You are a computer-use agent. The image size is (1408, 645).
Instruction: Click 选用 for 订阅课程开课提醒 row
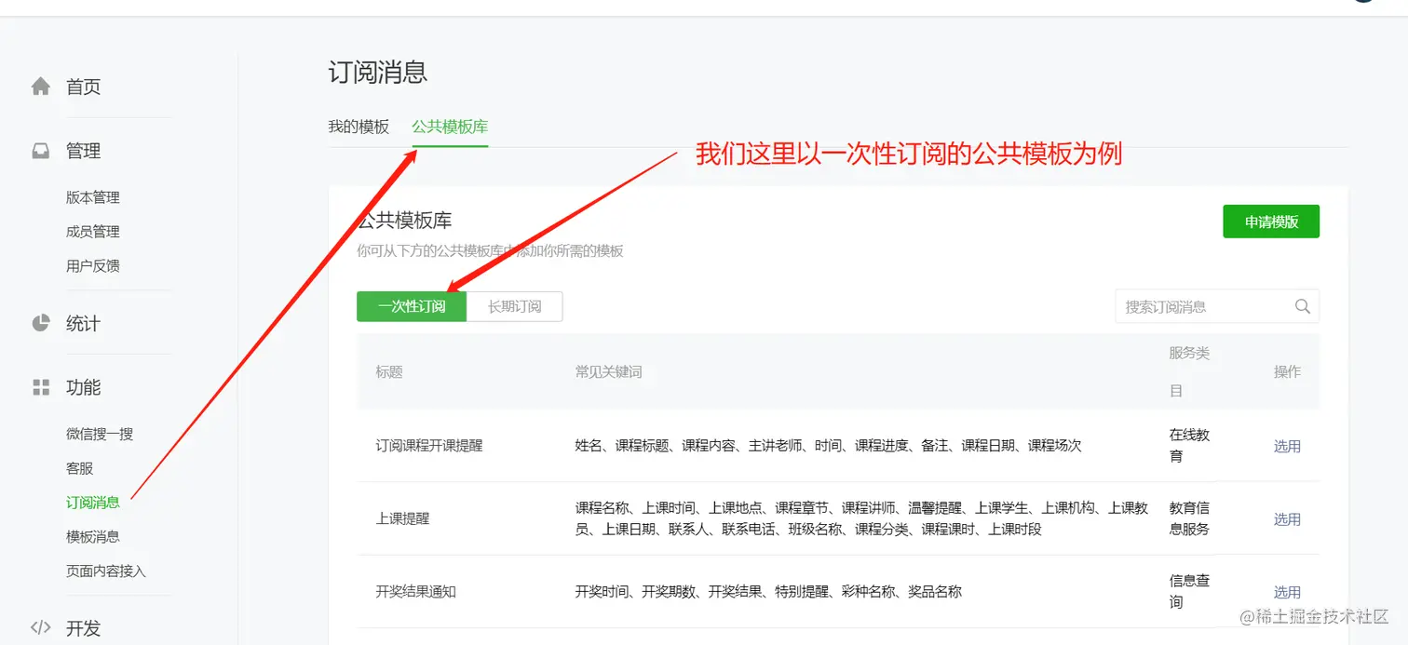click(1287, 446)
